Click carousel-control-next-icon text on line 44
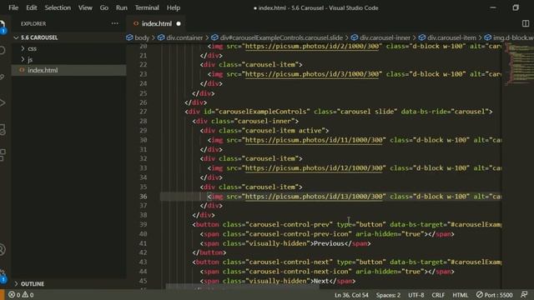The height and width of the screenshot is (300, 534). (x=299, y=272)
